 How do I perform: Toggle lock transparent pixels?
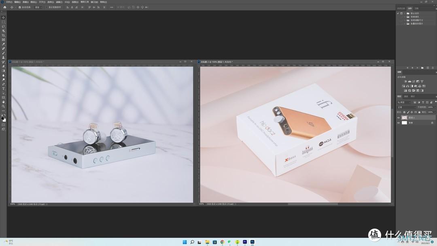pos(404,112)
